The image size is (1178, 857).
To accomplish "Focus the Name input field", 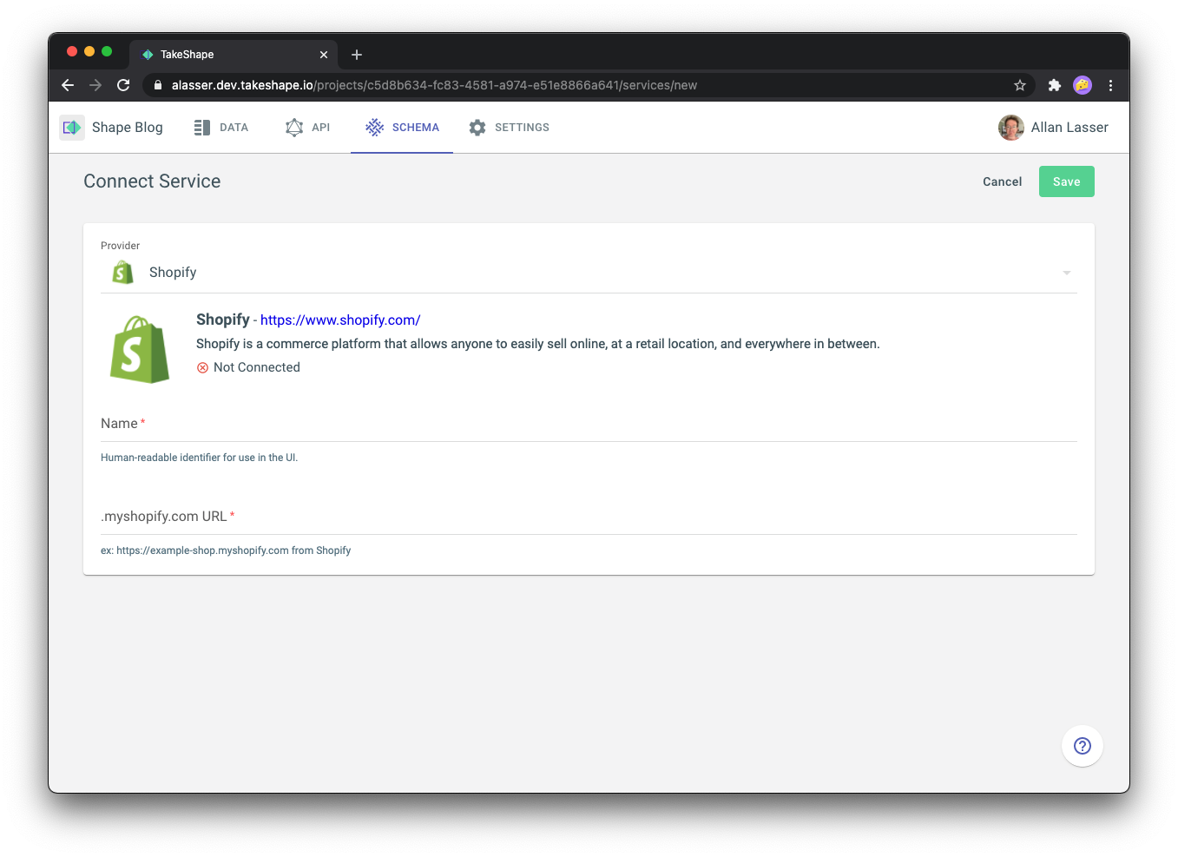I will 589,424.
